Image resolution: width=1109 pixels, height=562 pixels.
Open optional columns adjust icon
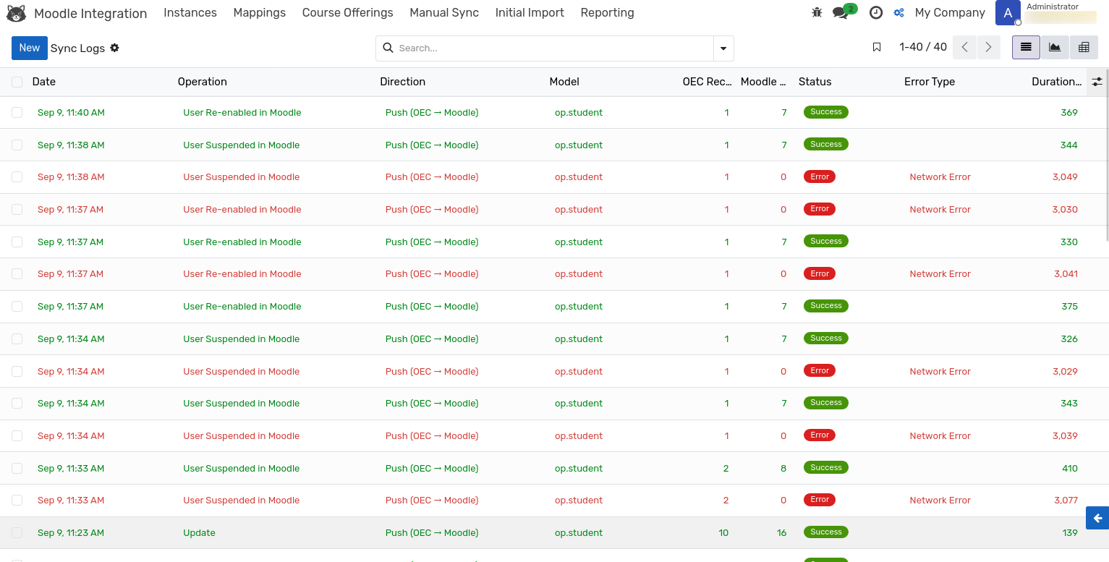tap(1097, 82)
